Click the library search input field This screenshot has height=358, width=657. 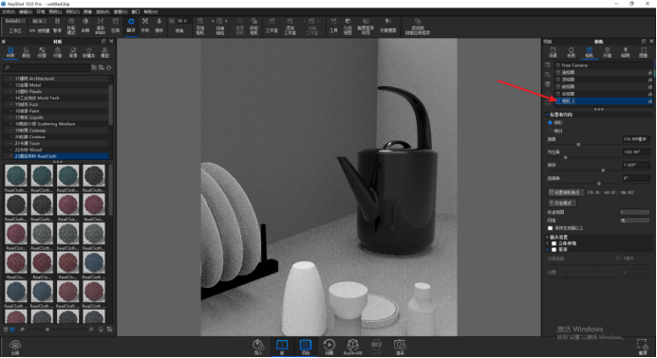coord(47,67)
